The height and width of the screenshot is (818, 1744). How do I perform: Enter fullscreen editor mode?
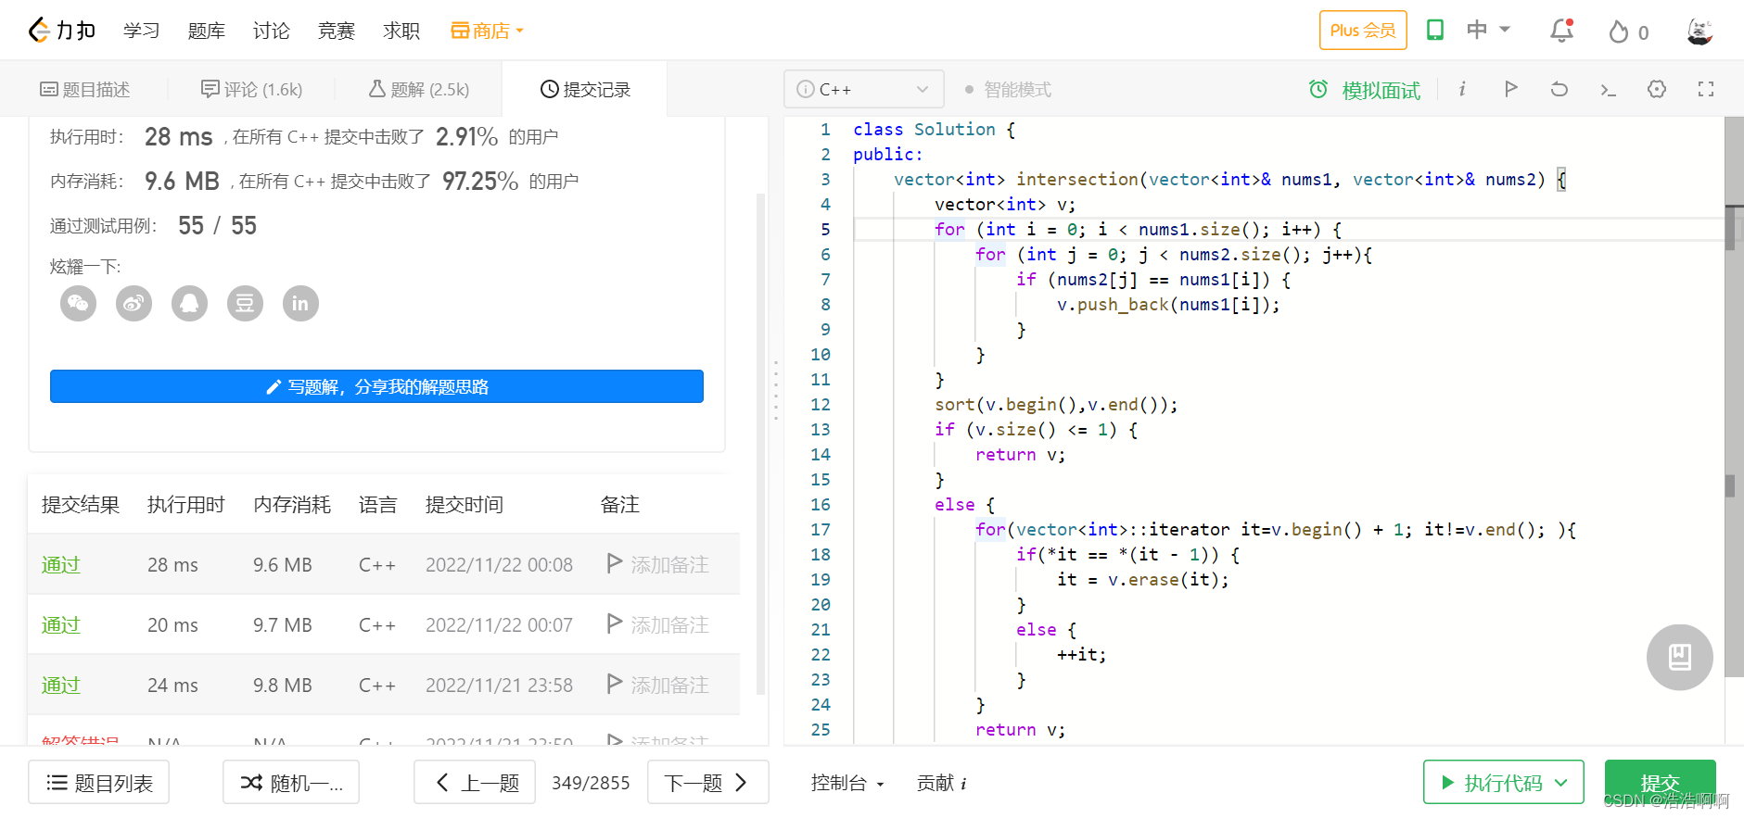1706,89
